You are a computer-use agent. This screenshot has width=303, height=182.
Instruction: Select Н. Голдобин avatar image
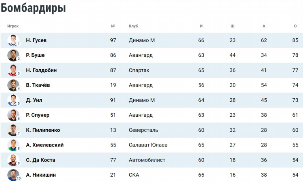pos(13,70)
